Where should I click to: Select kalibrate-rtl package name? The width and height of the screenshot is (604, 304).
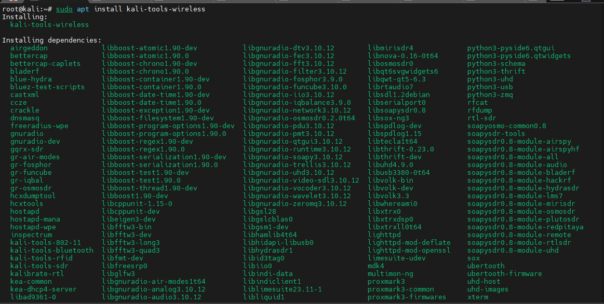coord(37,273)
